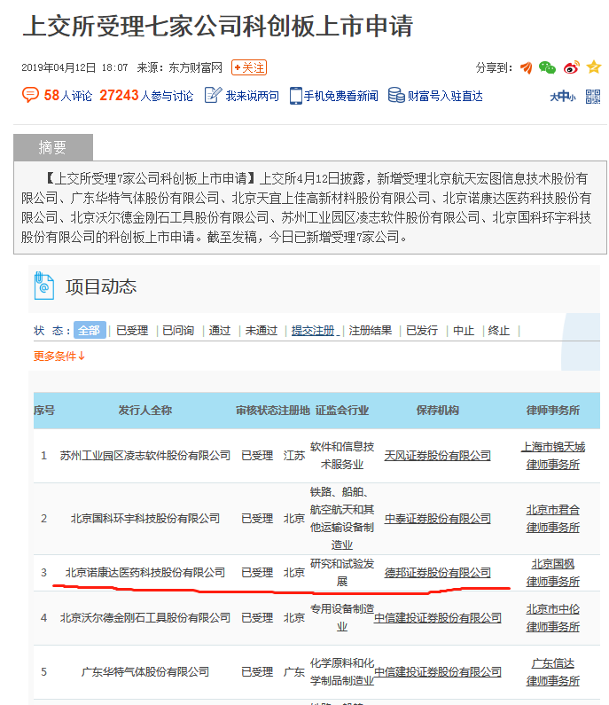Image resolution: width=609 pixels, height=705 pixels.
Task: Share to Weibo via red icon
Action: point(572,67)
